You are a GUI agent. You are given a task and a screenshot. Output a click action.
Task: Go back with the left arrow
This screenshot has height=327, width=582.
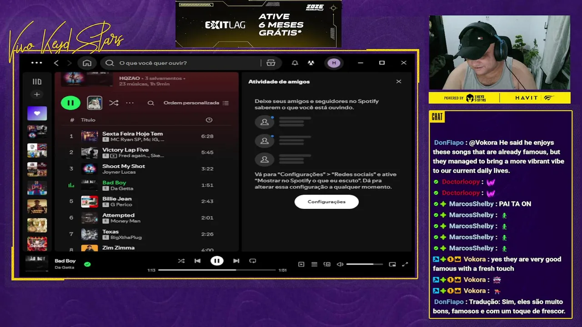[x=56, y=63]
